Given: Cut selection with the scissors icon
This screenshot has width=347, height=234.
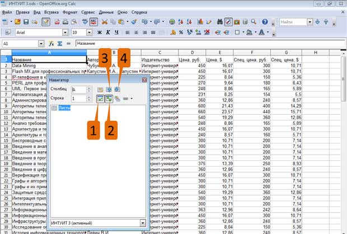Looking at the screenshot, I should pos(105,22).
